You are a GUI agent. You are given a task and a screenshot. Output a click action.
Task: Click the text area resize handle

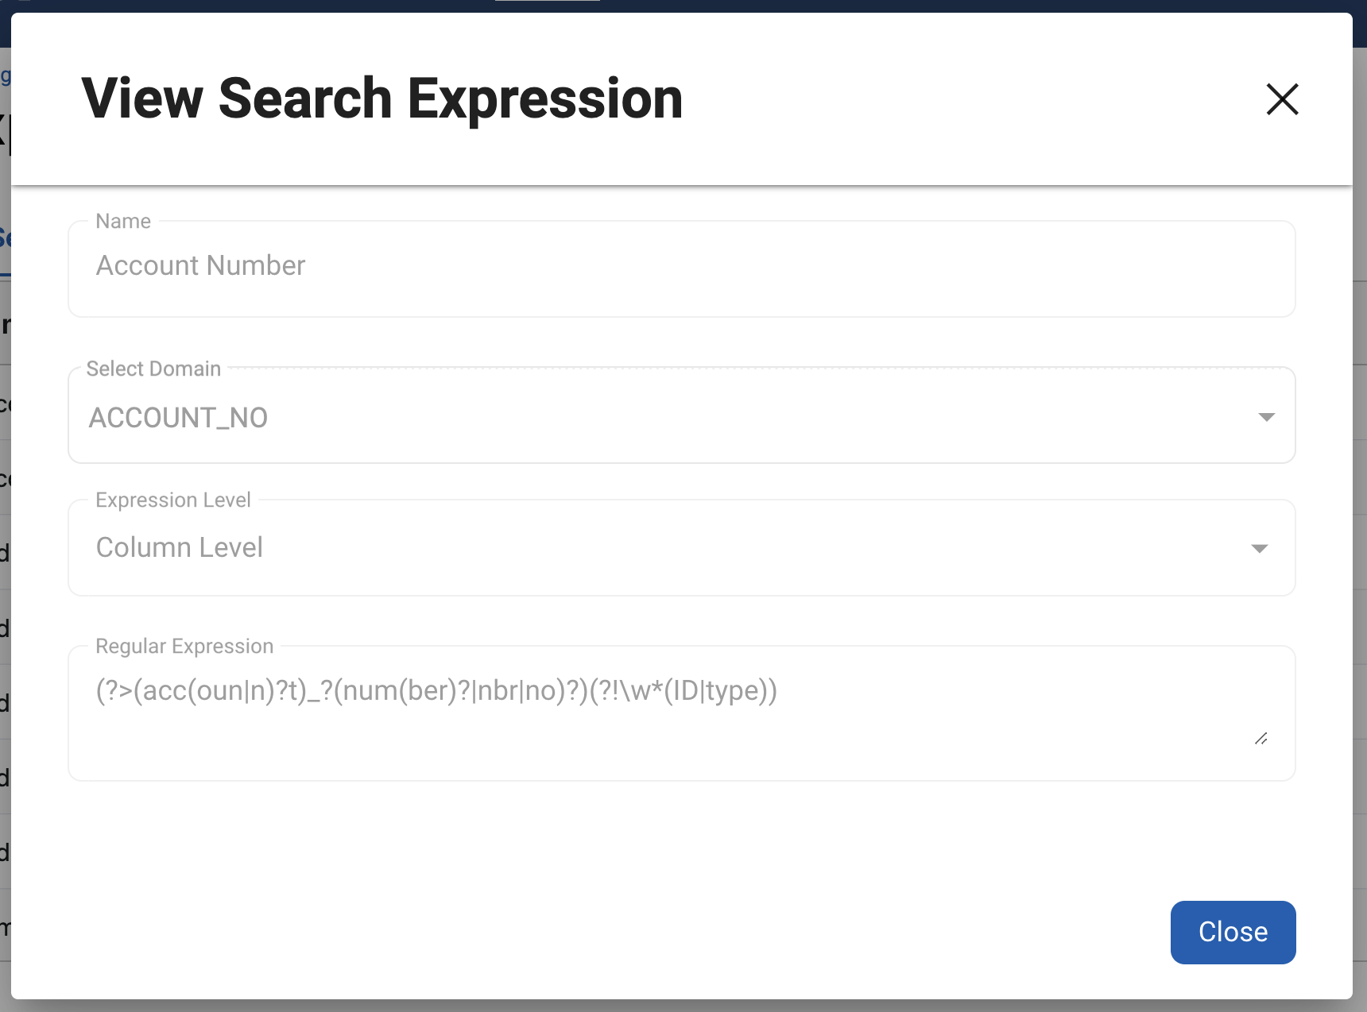pyautogui.click(x=1261, y=739)
